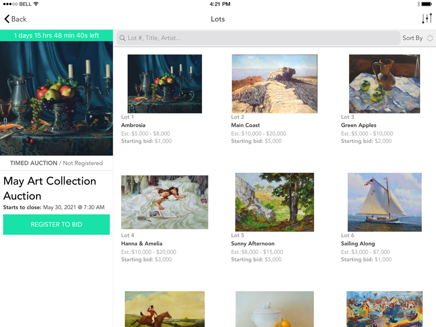Tap estimate $5,000 - $8,000 for Ambrosia
The width and height of the screenshot is (436, 327).
pos(146,134)
